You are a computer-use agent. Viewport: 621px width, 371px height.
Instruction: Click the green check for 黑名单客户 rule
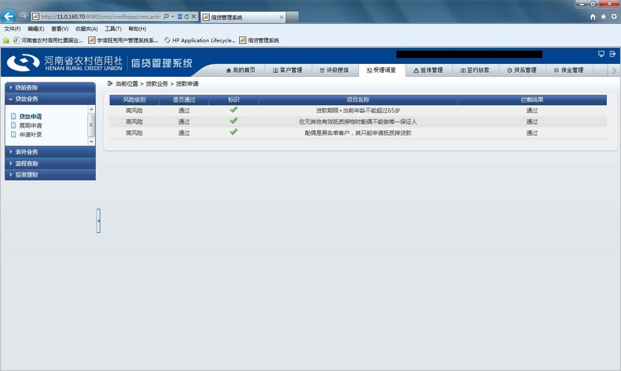[x=234, y=132]
